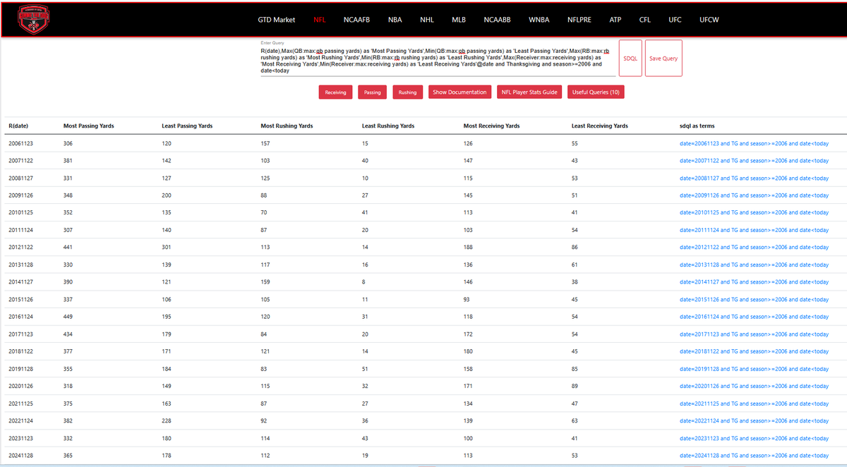Open the date=20091126 sdql link
This screenshot has height=467, width=847.
754,195
